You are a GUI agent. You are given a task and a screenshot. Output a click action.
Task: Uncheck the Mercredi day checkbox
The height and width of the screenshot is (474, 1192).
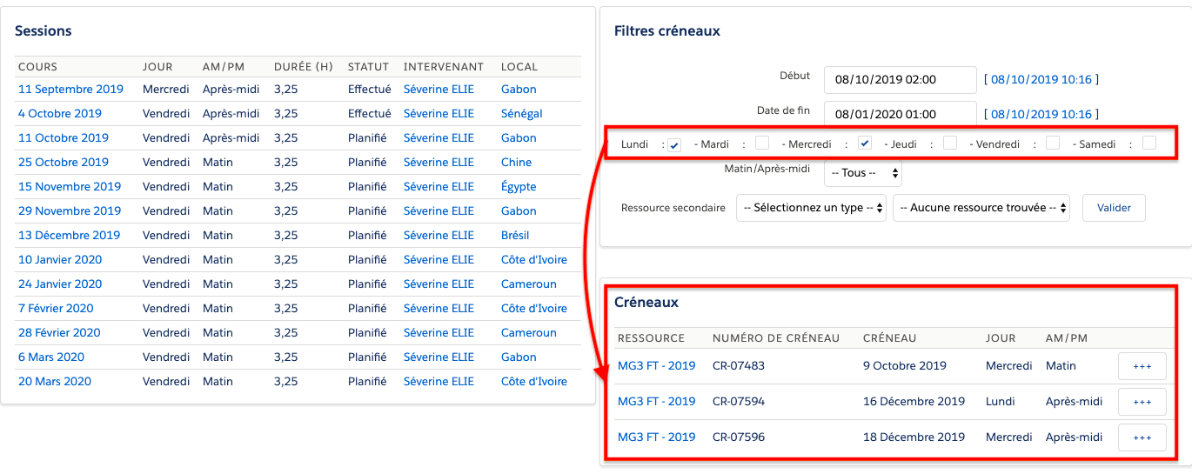pos(865,144)
